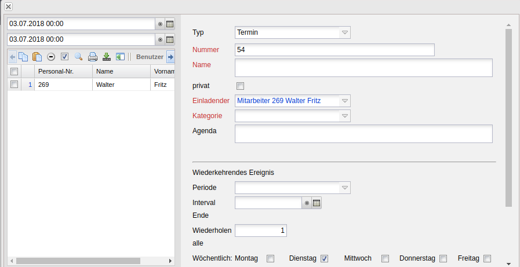Click the toolbar scroll right arrow

pos(170,57)
